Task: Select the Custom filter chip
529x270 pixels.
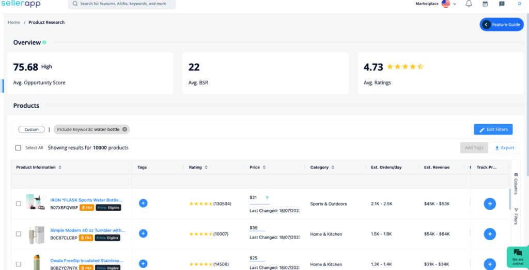Action: 32,129
